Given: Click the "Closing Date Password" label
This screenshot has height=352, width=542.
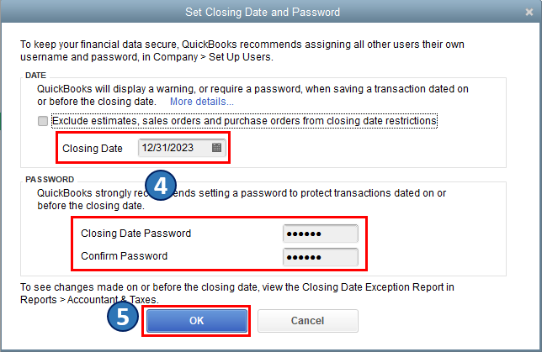Looking at the screenshot, I should pos(135,233).
